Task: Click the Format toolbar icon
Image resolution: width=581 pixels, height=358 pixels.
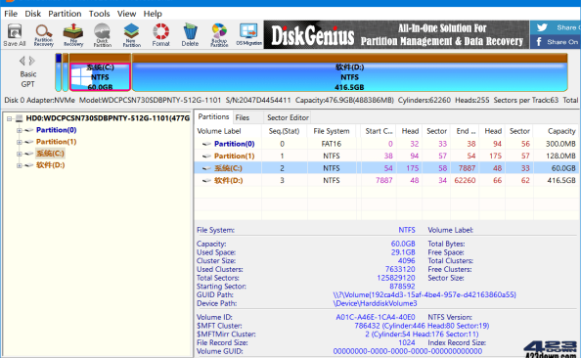Action: (160, 35)
